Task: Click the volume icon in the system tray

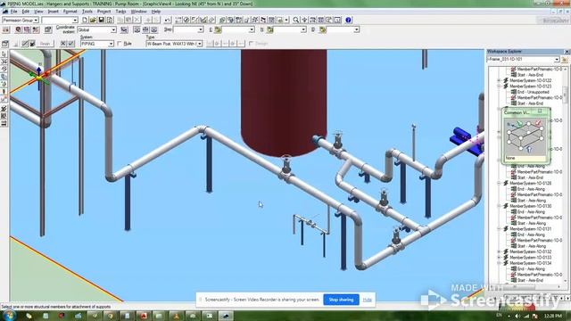Action: [517, 316]
